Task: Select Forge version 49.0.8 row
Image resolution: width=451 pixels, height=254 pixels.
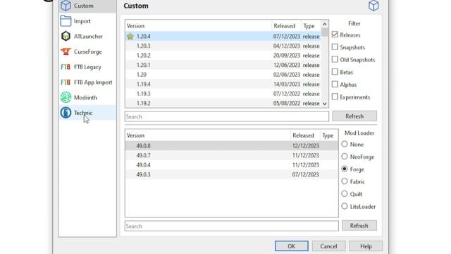Action: [x=232, y=146]
